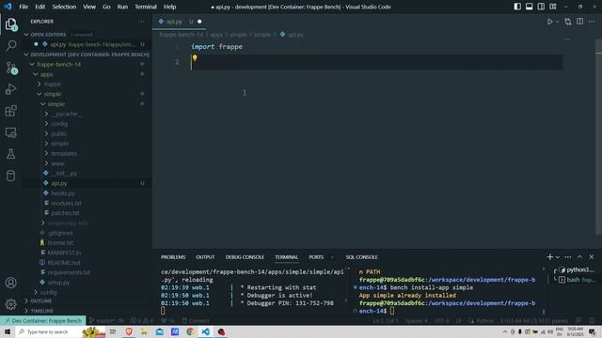Open the Terminal menu
The height and width of the screenshot is (338, 602).
click(146, 7)
